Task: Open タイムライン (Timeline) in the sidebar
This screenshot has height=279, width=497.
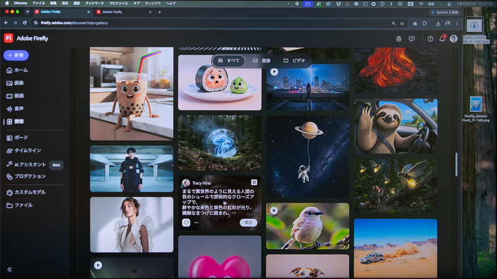Action: click(x=24, y=151)
